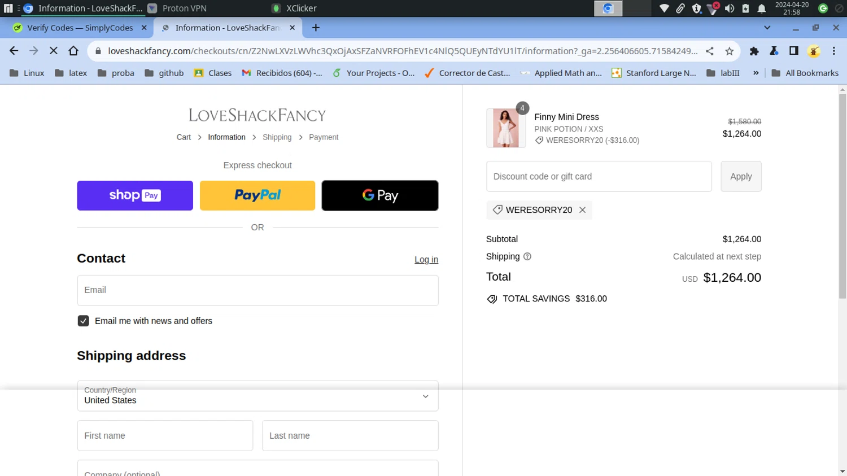
Task: Choose PayPal express checkout
Action: click(x=257, y=195)
